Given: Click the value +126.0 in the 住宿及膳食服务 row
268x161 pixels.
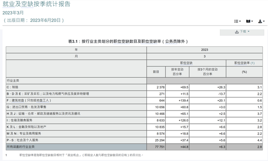Looking at the screenshot, I should (x=184, y=120).
